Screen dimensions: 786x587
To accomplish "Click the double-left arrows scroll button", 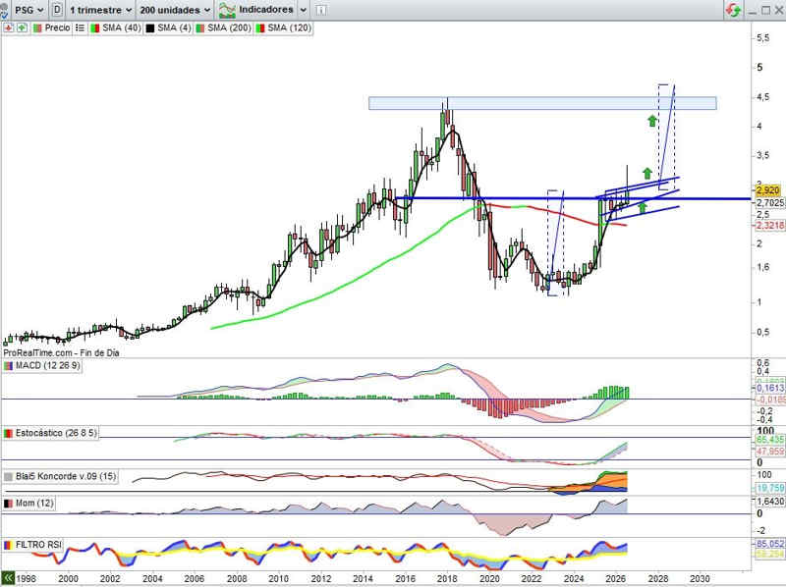I will pyautogui.click(x=7, y=578).
